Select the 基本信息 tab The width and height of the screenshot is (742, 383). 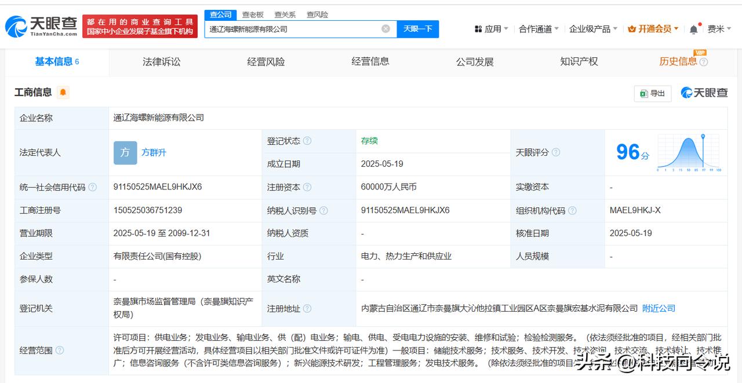coord(57,61)
